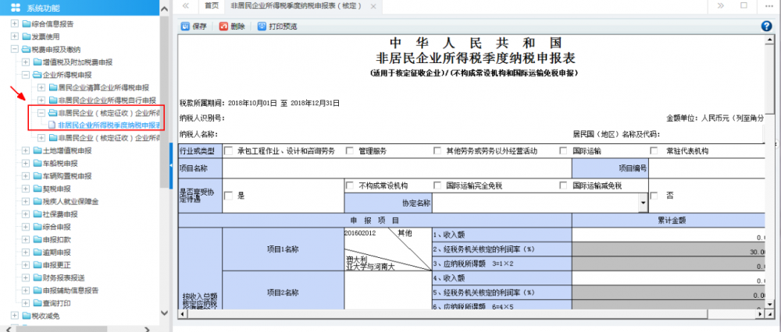
Task: Check the 管理服务 checkbox
Action: point(350,151)
